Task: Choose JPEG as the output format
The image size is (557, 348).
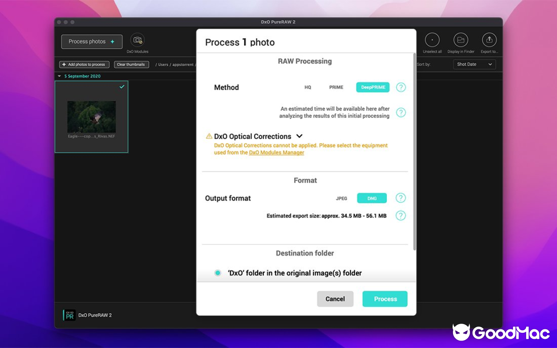Action: tap(342, 198)
